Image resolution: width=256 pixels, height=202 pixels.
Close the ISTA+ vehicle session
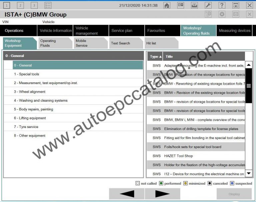click(x=249, y=14)
